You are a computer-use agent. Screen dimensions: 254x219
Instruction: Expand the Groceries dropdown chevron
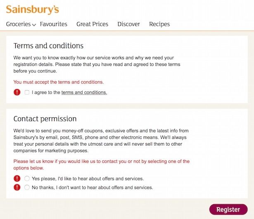pos(34,25)
